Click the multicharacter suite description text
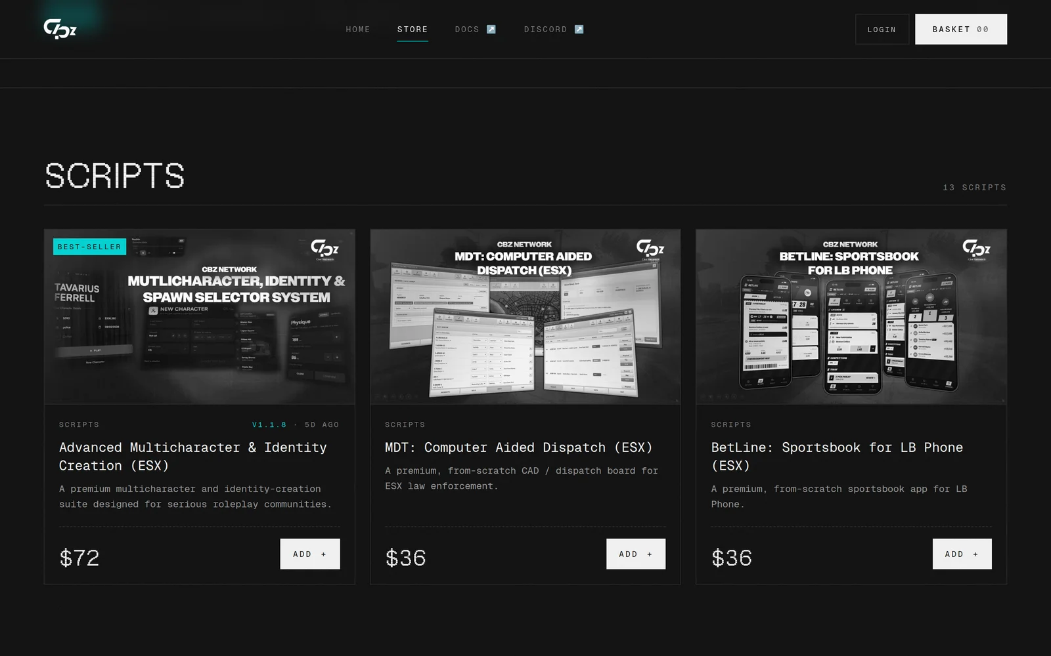Image resolution: width=1051 pixels, height=656 pixels. point(195,497)
